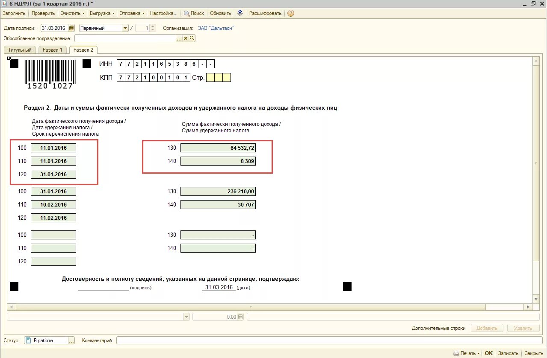Open the Очистить dropdown menu
Viewport: 547px width, 358px height.
(72, 13)
